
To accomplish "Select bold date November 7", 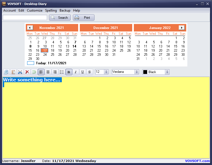I will 75,42.
